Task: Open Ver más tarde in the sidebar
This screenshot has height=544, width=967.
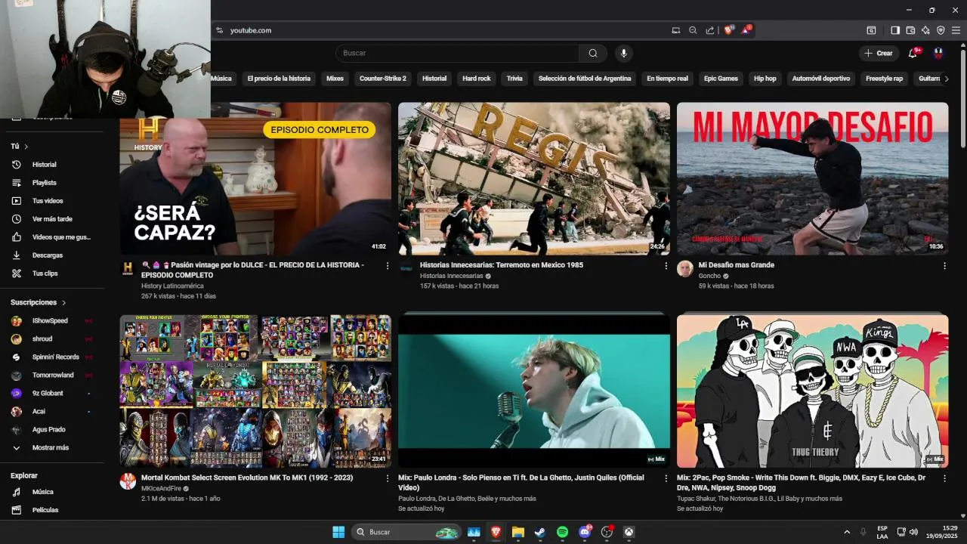Action: 51,219
